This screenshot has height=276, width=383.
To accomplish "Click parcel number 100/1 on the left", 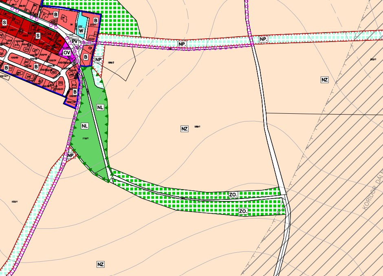I will coord(15,202).
